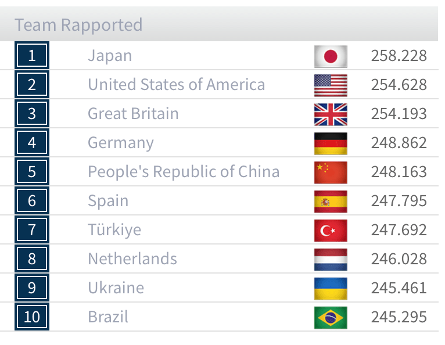This screenshot has height=345, width=445.
Task: Select the Great Britain team name
Action: click(x=133, y=114)
